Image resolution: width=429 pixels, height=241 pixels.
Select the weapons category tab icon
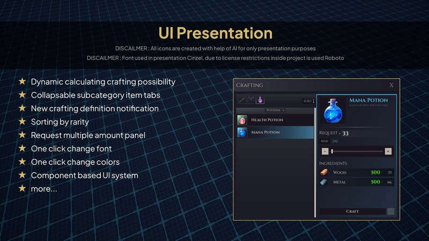242,100
